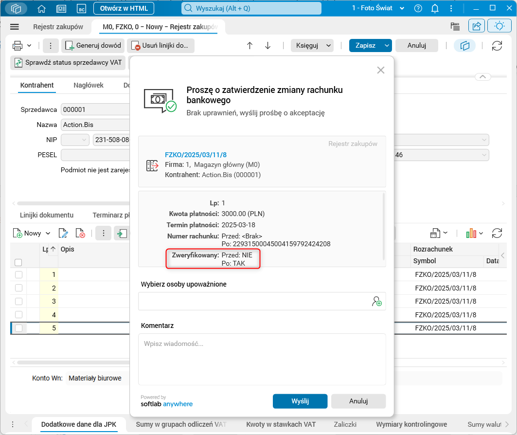Click the dialog details vertical scrollbar
517x435 pixels.
[383, 227]
